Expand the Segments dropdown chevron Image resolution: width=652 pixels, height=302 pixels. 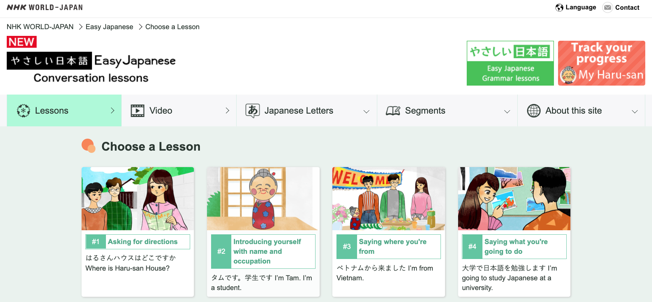[507, 111]
